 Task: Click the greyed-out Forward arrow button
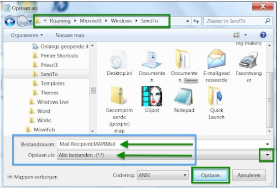click(x=22, y=21)
